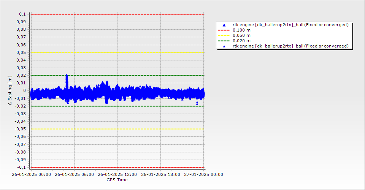Click the small blue triangle legend marker
The width and height of the screenshot is (365, 190).
tap(224, 46)
